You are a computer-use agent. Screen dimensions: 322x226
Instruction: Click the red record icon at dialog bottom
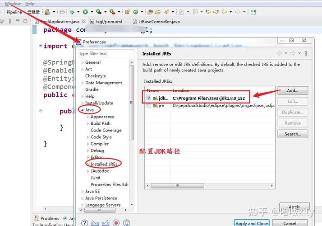tap(116, 223)
